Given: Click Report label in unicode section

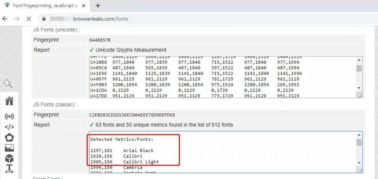Looking at the screenshot, I should coord(42,50).
